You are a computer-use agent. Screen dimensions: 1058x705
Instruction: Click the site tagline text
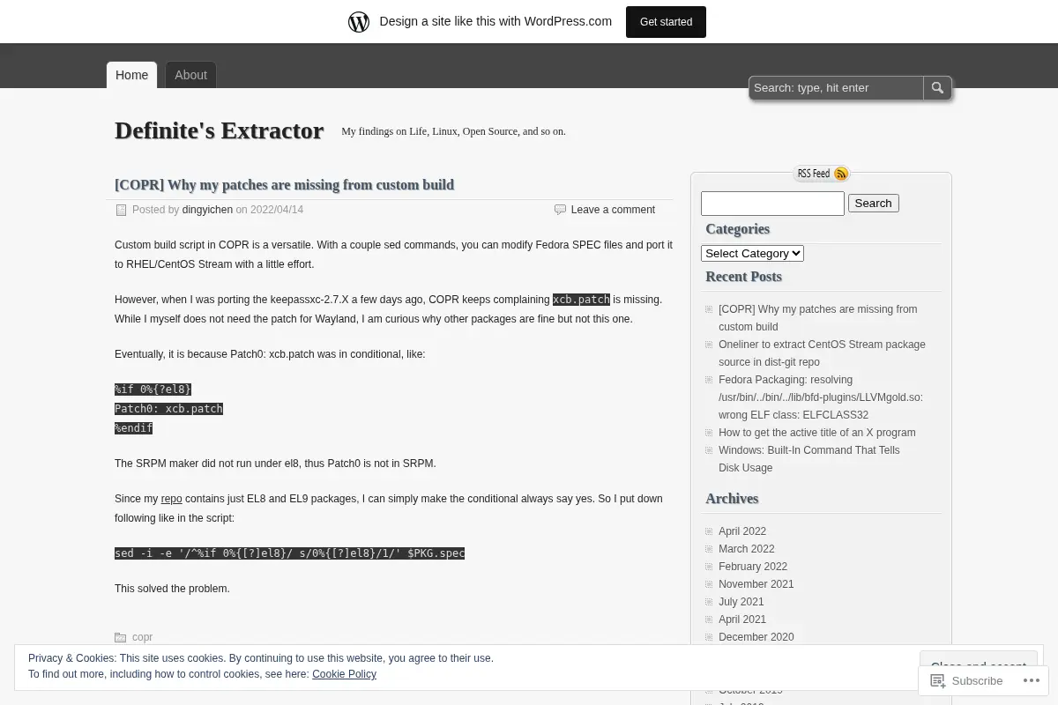click(453, 131)
